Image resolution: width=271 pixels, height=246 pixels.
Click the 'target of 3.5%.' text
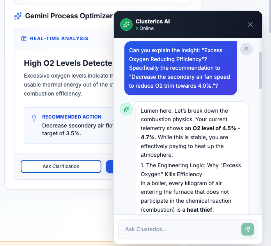(62, 133)
